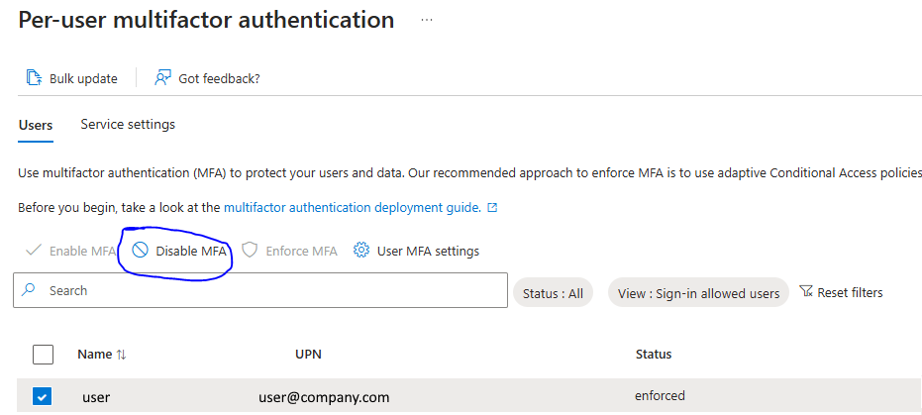Click the enforced status cell

point(660,395)
